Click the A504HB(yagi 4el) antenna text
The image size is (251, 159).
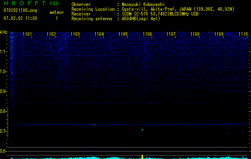tap(141, 19)
